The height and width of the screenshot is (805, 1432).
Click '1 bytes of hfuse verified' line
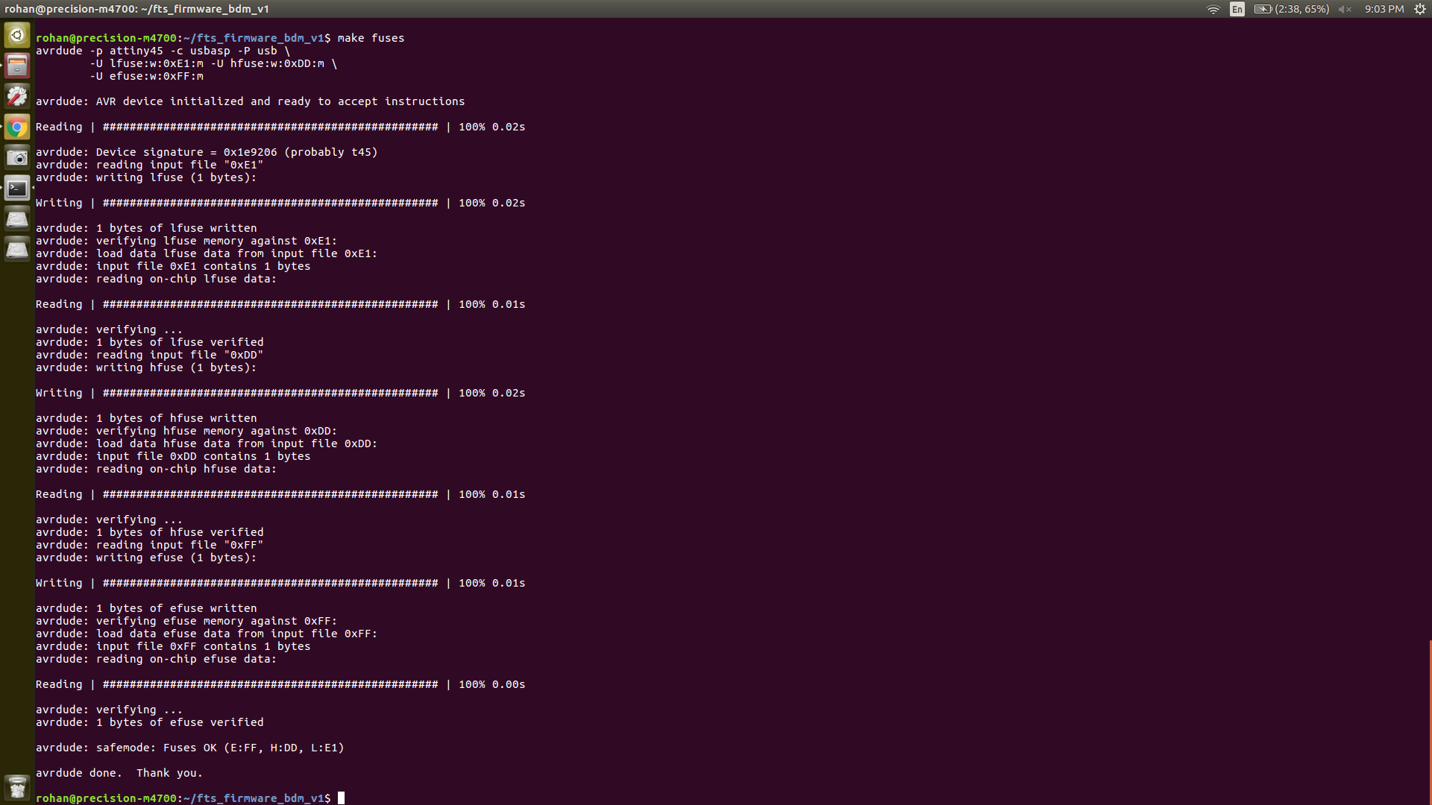(149, 532)
